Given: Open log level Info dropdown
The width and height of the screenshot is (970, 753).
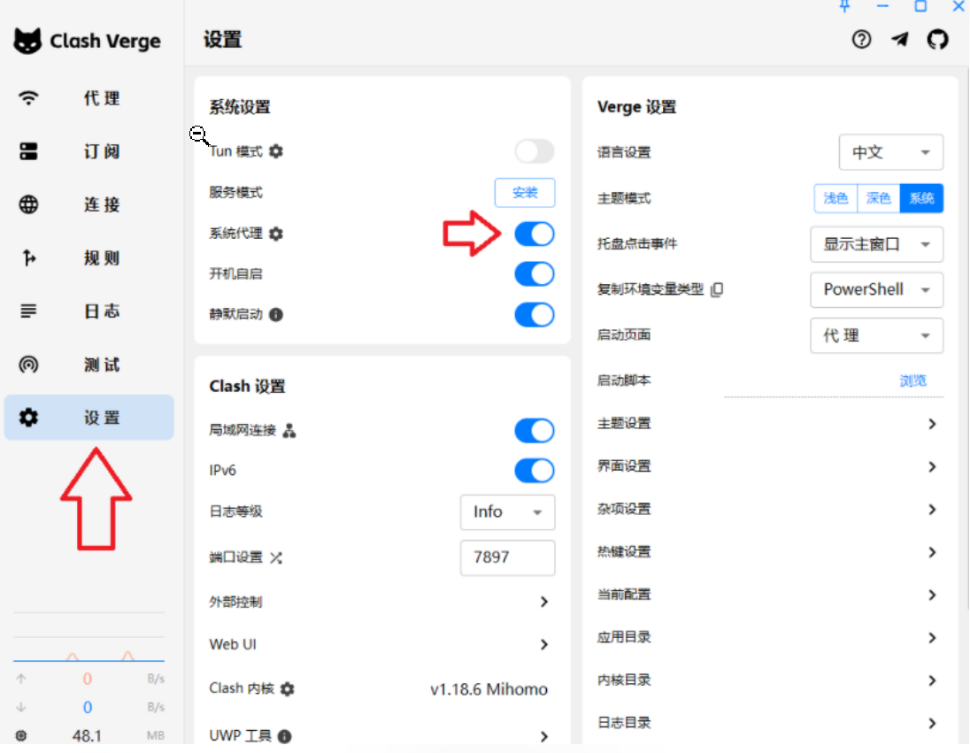Looking at the screenshot, I should [507, 512].
